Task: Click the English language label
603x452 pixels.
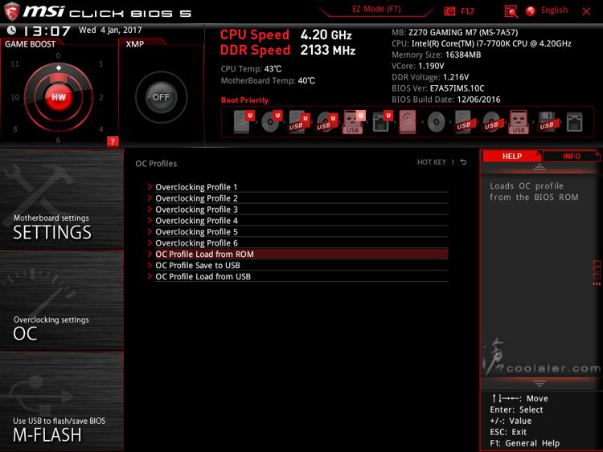Action: click(x=554, y=10)
